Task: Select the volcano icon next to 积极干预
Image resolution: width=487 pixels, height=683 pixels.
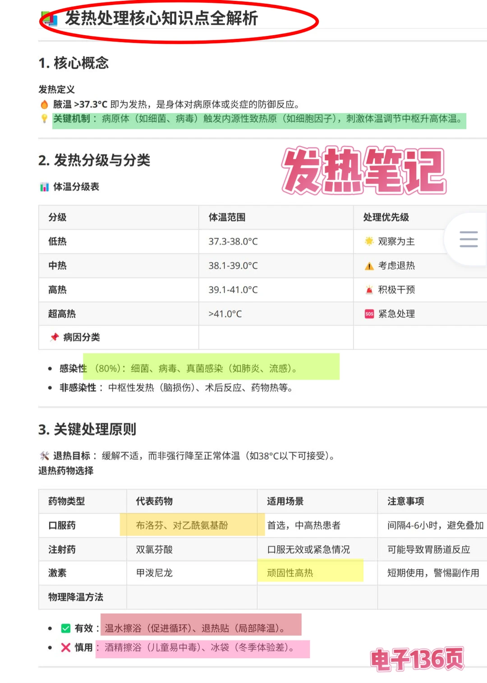Action: 369,290
